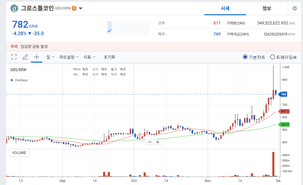Open the 지표 indicators dropdown
Viewport: 303px width, 185px height.
click(x=89, y=57)
